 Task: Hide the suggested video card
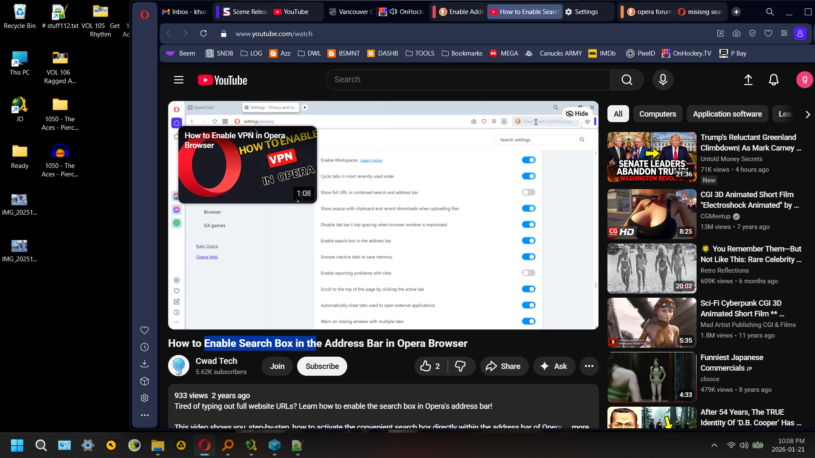(x=577, y=114)
